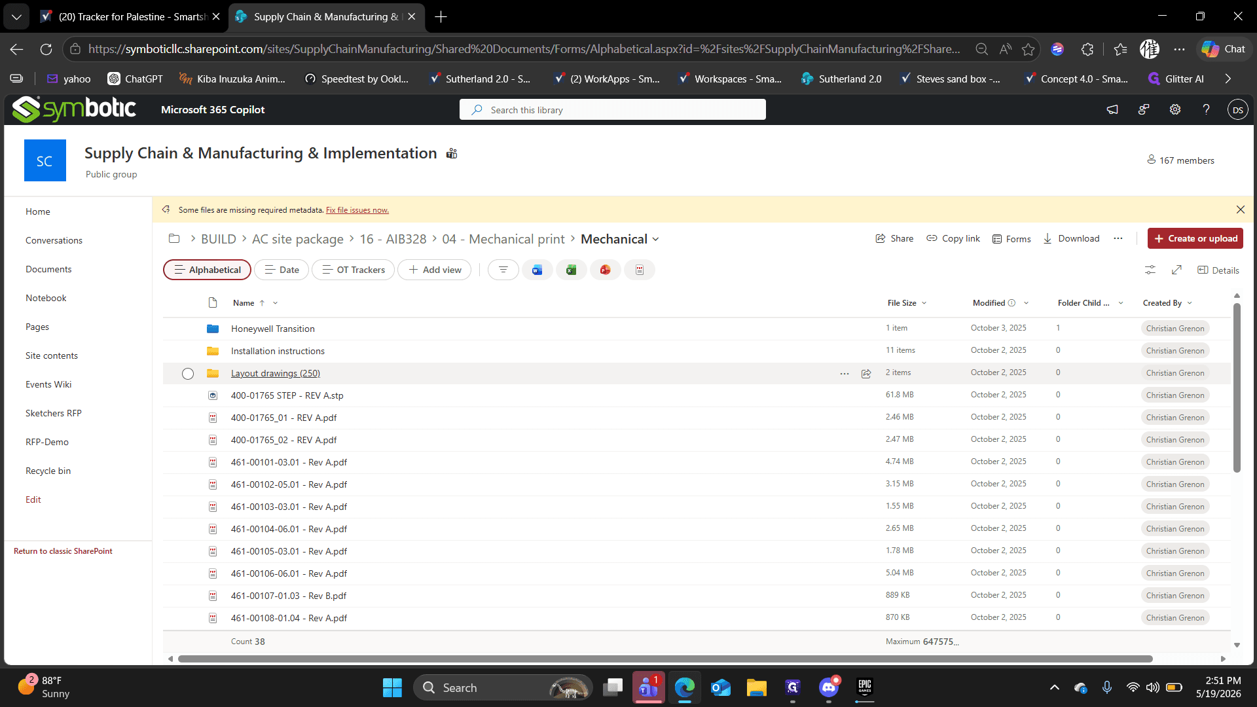Switch to OT Trackers view
Image resolution: width=1257 pixels, height=707 pixels.
(354, 270)
